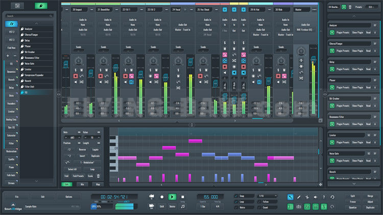The height and width of the screenshot is (215, 383).
Task: Start playback with the green play button
Action: pyautogui.click(x=172, y=197)
